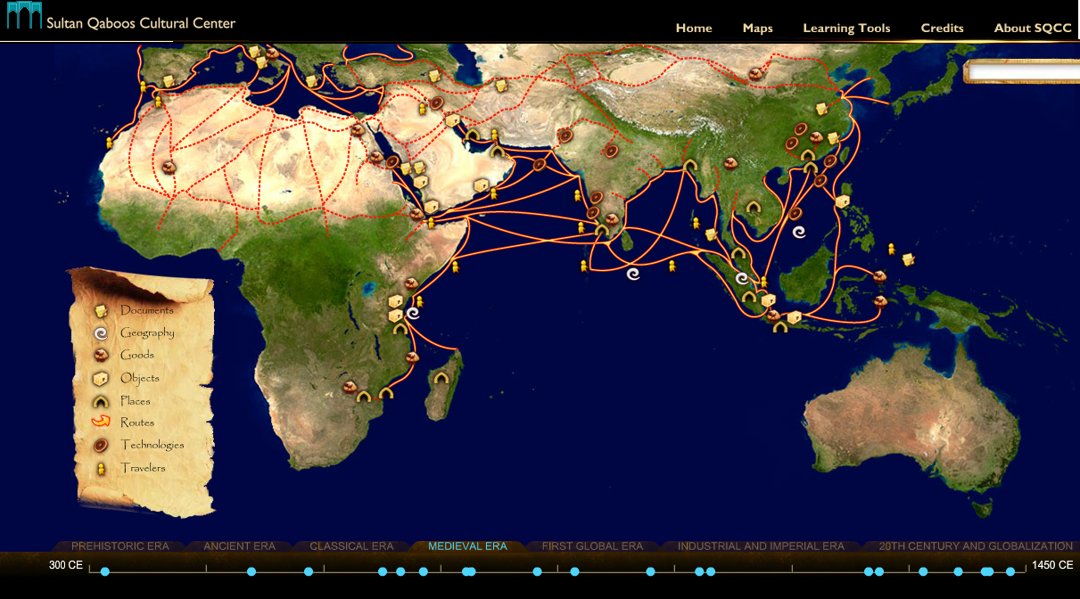The height and width of the screenshot is (599, 1080).
Task: Click the search box at top right
Action: (x=1022, y=72)
